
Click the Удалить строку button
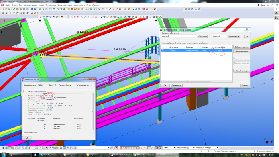242,51
